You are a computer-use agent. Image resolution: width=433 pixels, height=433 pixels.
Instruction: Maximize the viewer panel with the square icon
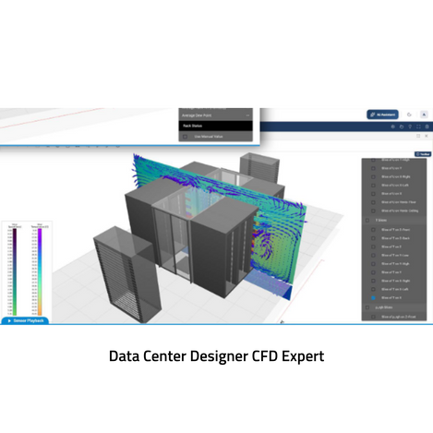click(x=418, y=136)
